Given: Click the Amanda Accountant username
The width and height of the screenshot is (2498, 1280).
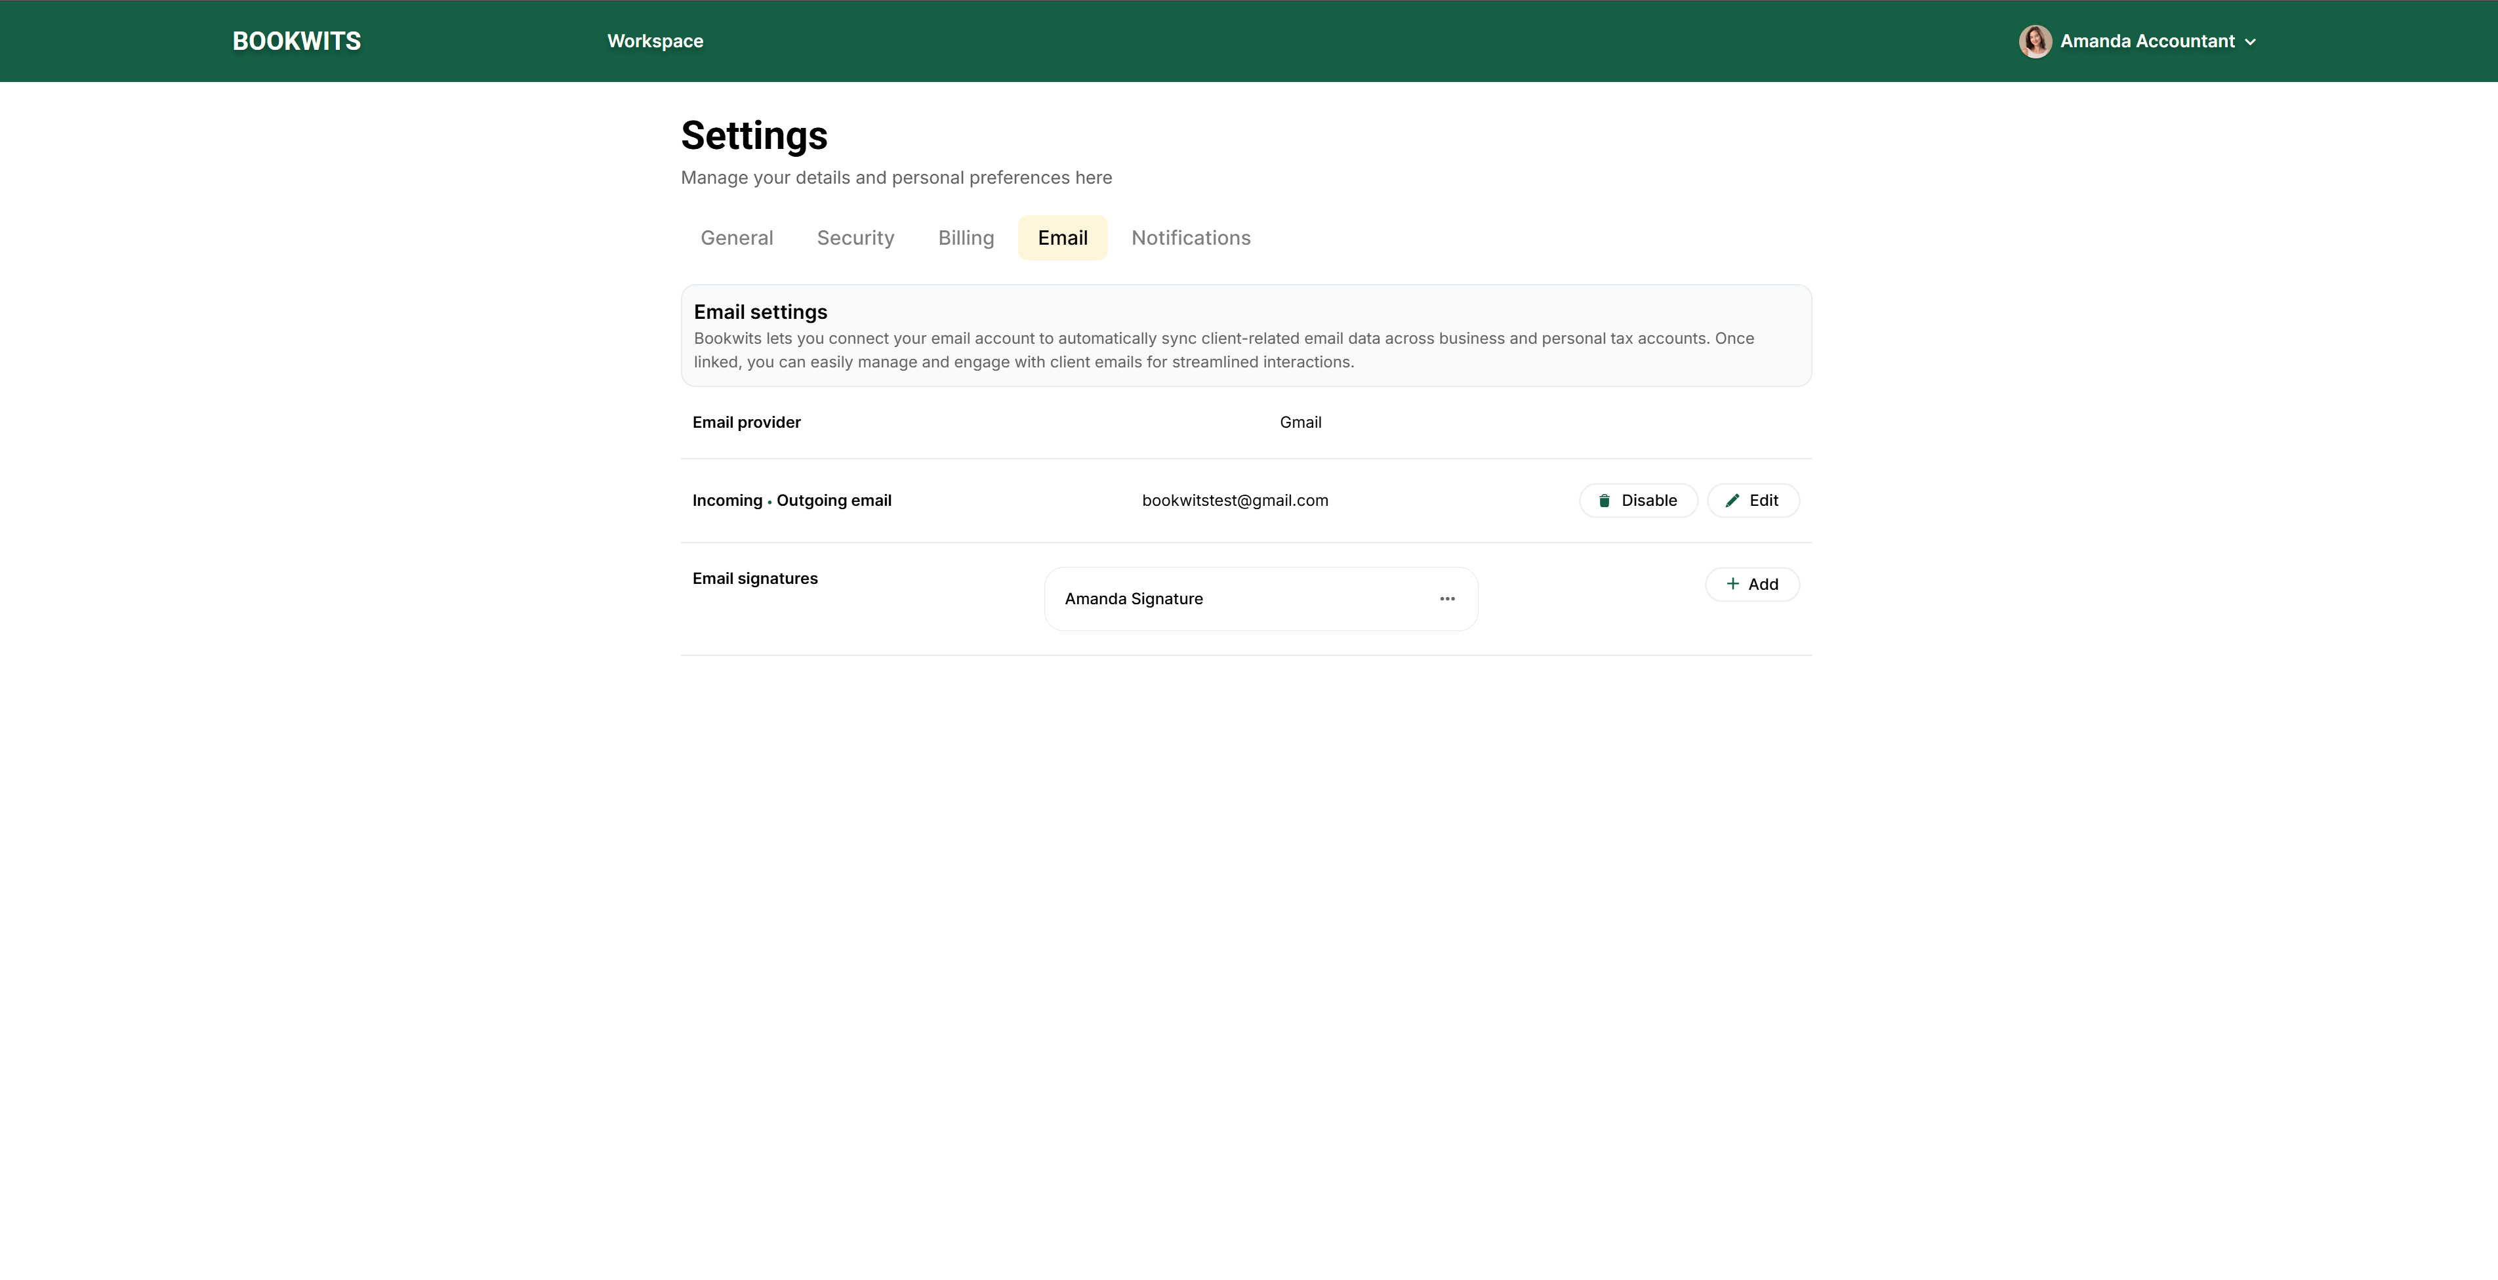Looking at the screenshot, I should click(x=2147, y=41).
